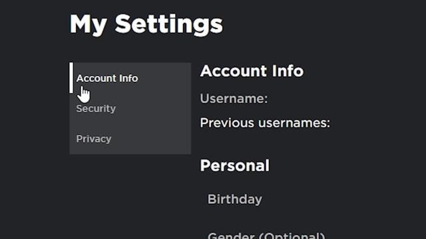
Task: Open the Privacy settings tab
Action: (130, 139)
